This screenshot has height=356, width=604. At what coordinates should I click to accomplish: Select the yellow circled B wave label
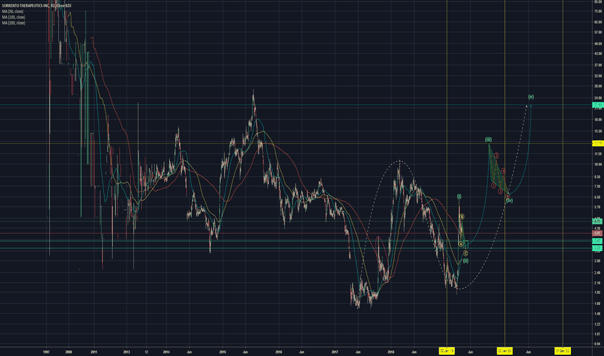pyautogui.click(x=461, y=217)
